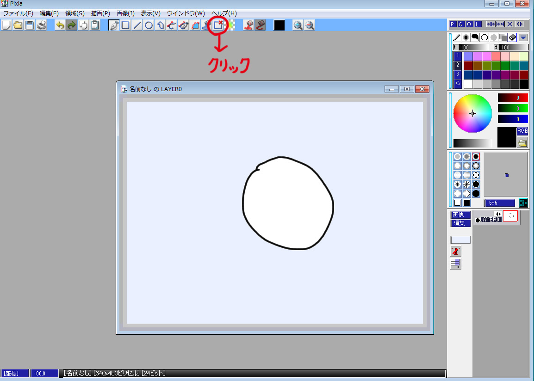Select the eraser tool icon
The width and height of the screenshot is (534, 381).
[x=512, y=37]
